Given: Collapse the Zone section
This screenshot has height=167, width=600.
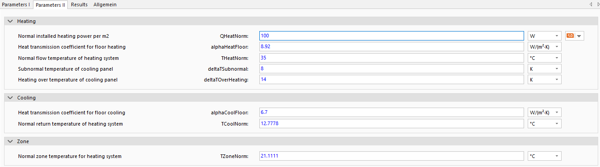Looking at the screenshot, I should click(10, 141).
